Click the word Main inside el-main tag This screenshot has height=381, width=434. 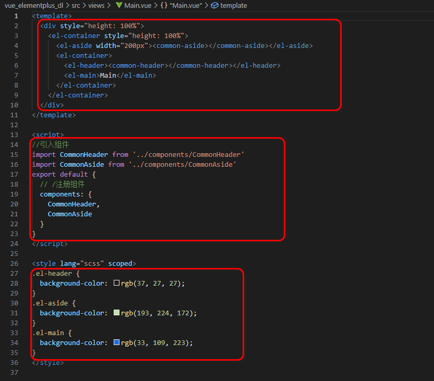click(x=108, y=76)
